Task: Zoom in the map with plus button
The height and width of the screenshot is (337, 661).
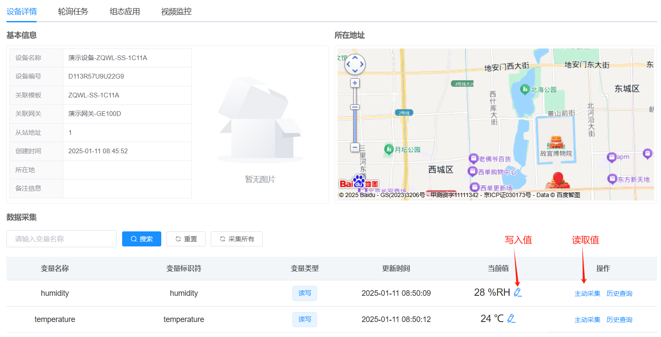Action: point(355,83)
